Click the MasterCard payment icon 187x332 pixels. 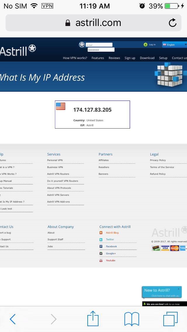coord(175,248)
